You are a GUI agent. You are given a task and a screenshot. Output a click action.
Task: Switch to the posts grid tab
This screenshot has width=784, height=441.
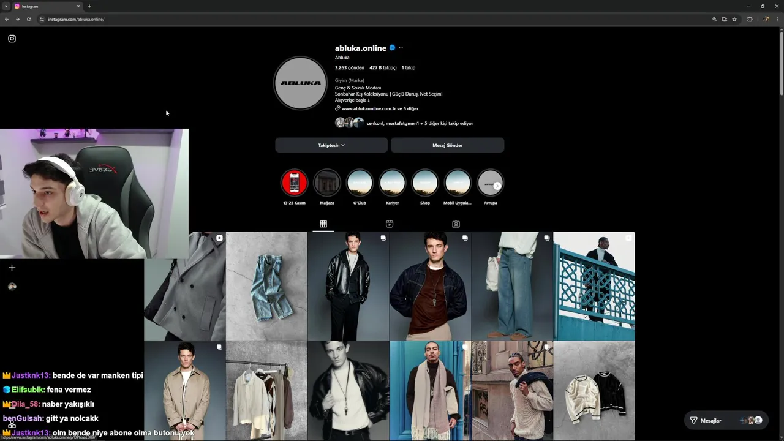323,224
